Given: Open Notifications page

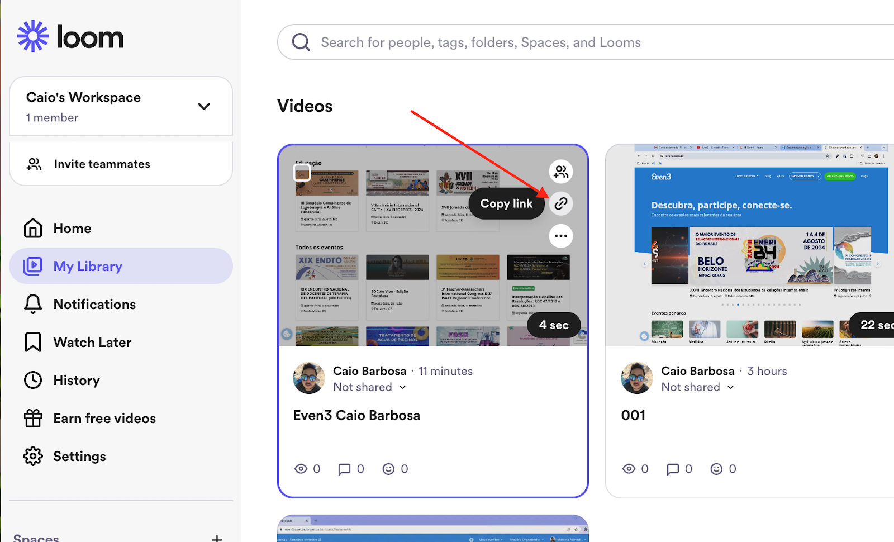Looking at the screenshot, I should pos(121,304).
